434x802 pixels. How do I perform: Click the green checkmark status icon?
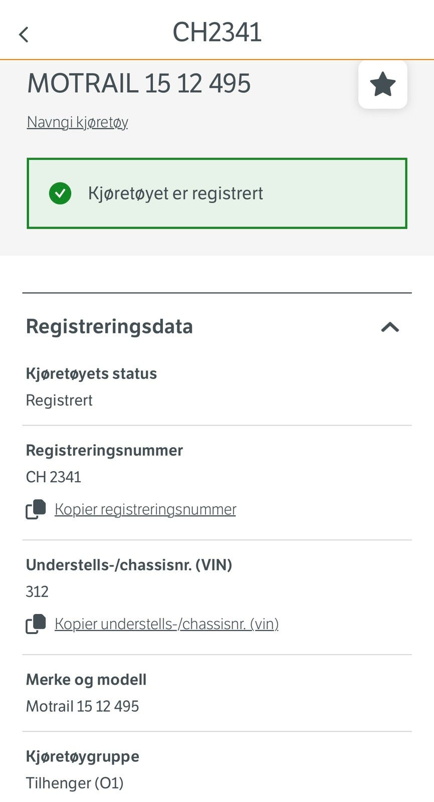pyautogui.click(x=60, y=193)
